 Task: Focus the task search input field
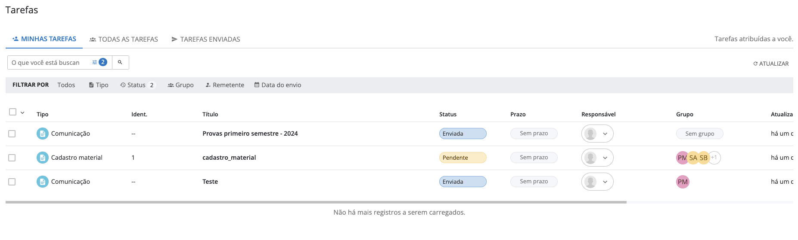pos(47,63)
